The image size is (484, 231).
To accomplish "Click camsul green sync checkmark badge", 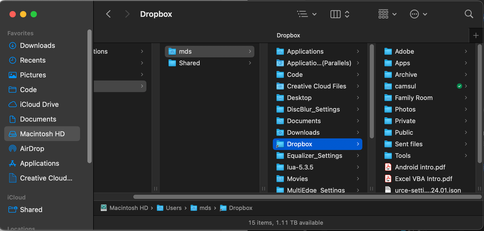I will 459,86.
